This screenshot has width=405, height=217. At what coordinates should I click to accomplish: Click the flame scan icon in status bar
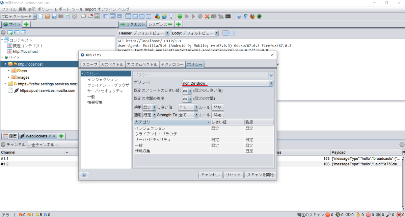358,214
